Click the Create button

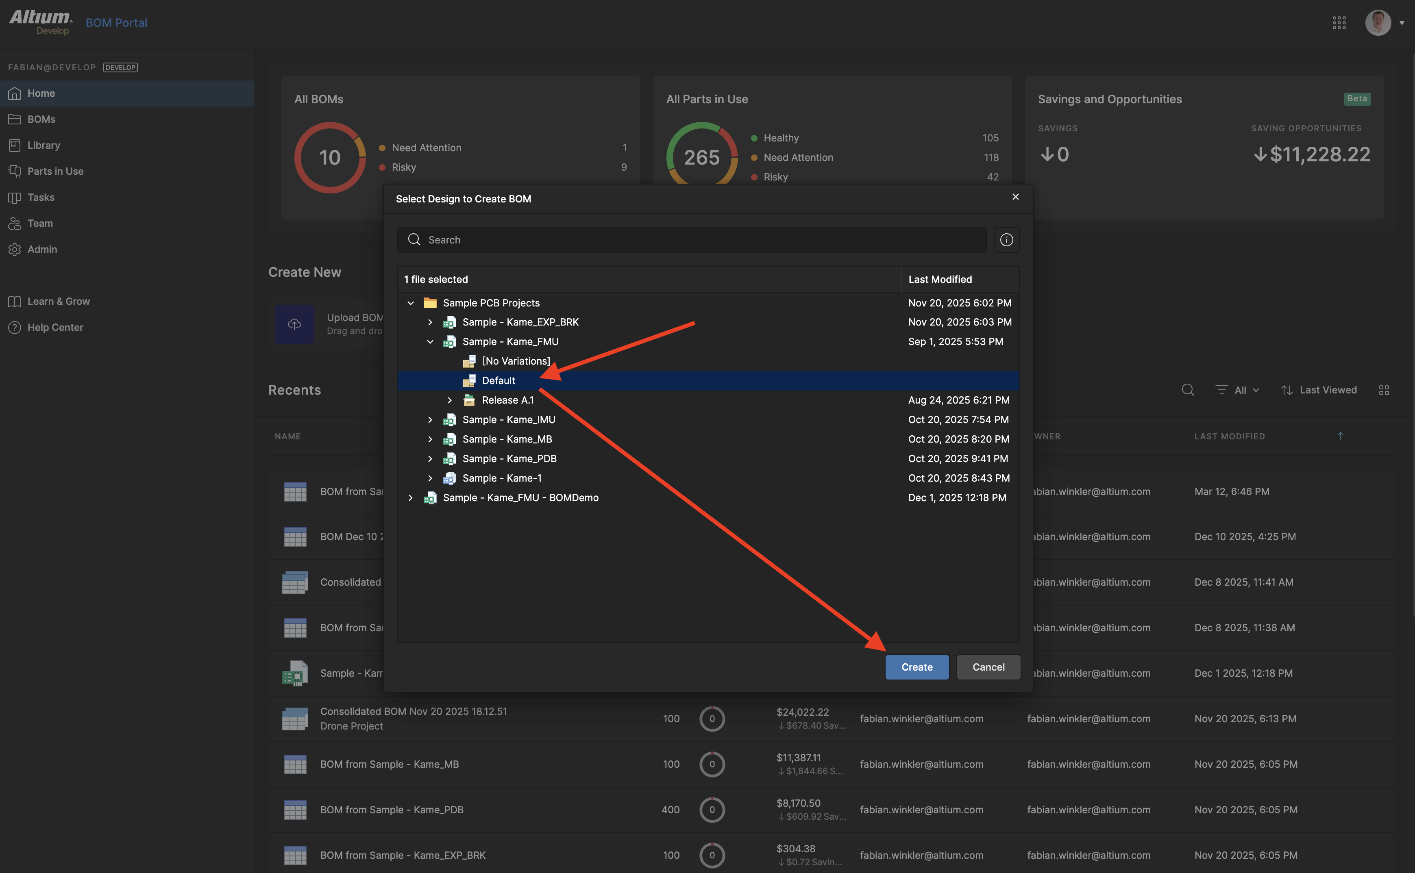(916, 667)
